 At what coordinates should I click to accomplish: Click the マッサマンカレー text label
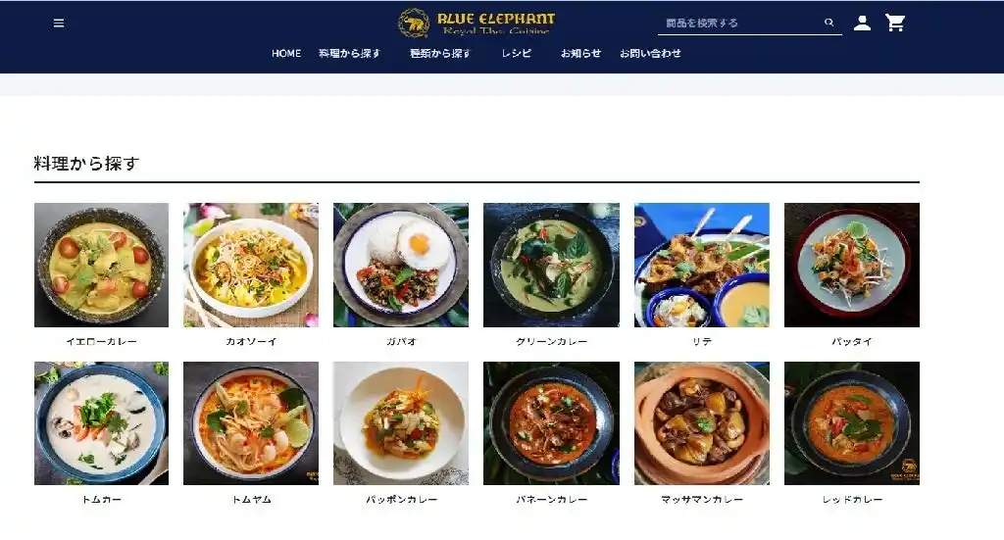[x=702, y=499]
